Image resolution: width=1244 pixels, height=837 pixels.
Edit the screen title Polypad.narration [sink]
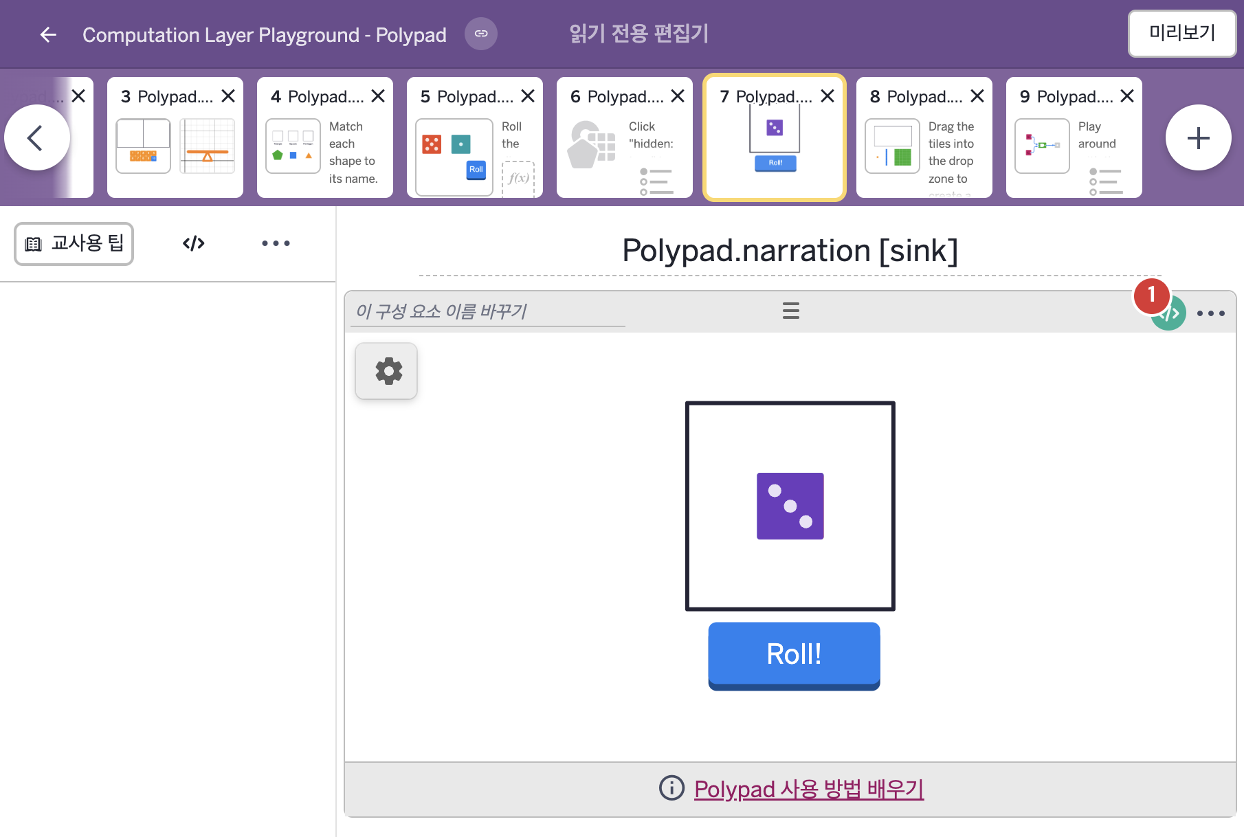point(790,251)
